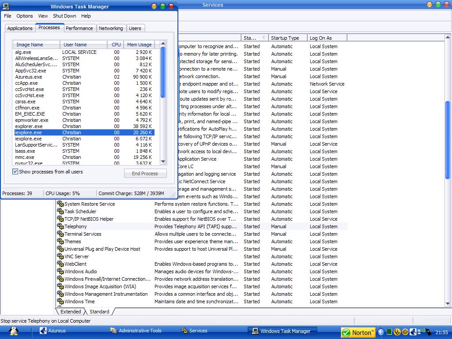Click the System Restore Service gear icon
Viewport: 452px width, 339px height.
pos(60,203)
